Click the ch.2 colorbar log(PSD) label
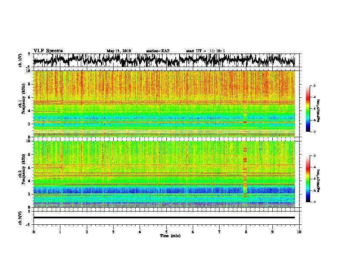This screenshot has height=260, width=337. pos(318,181)
